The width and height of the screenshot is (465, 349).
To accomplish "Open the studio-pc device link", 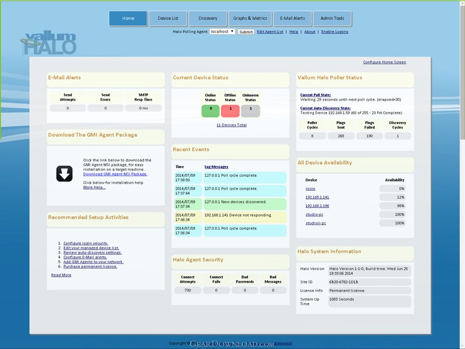I will click(314, 215).
